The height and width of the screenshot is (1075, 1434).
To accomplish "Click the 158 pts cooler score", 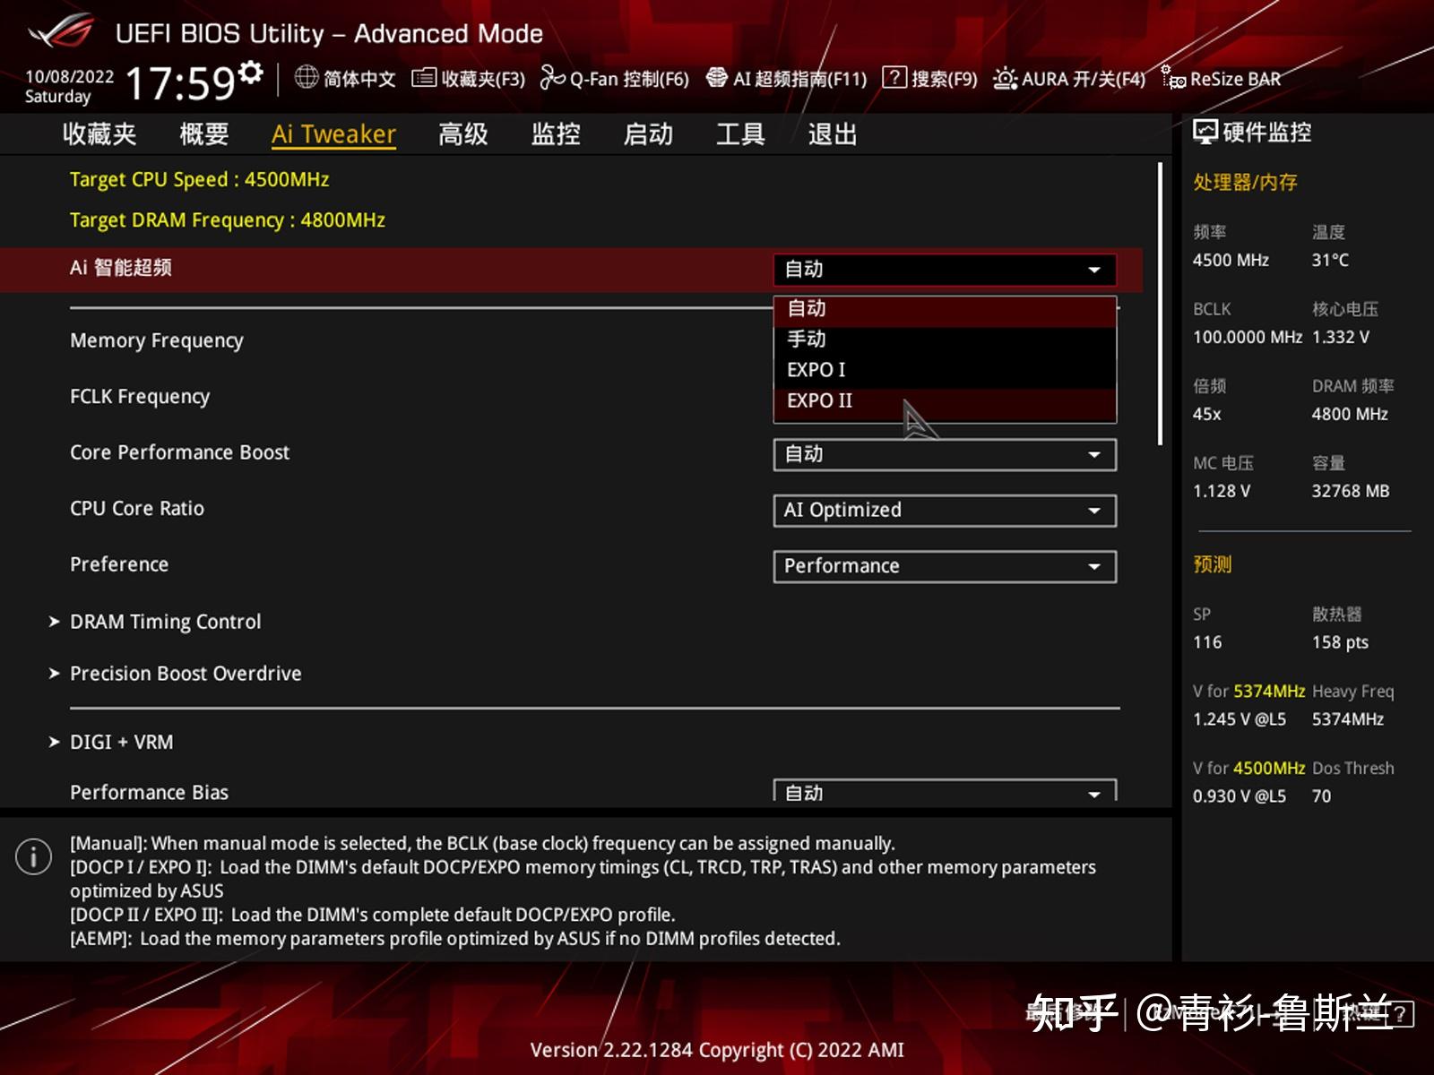I will 1340,642.
